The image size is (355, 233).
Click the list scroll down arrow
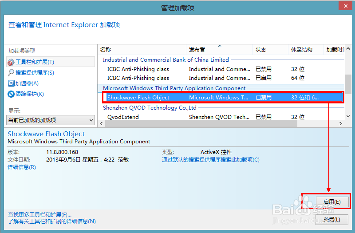click(x=348, y=116)
